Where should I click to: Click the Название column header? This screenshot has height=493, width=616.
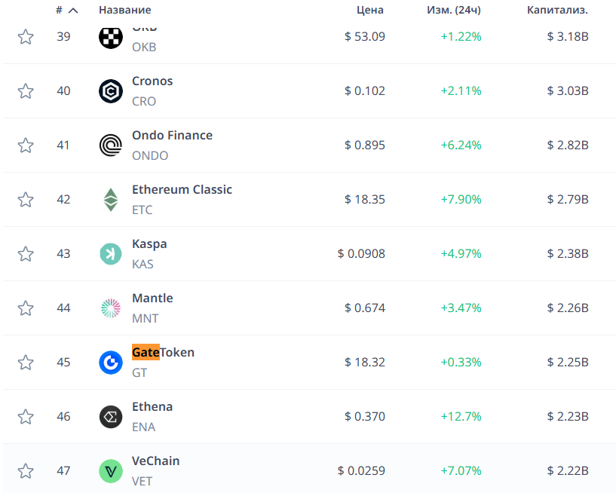pos(124,11)
